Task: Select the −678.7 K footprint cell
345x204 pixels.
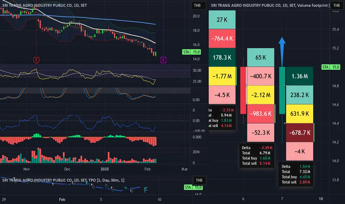Action: [x=299, y=132]
